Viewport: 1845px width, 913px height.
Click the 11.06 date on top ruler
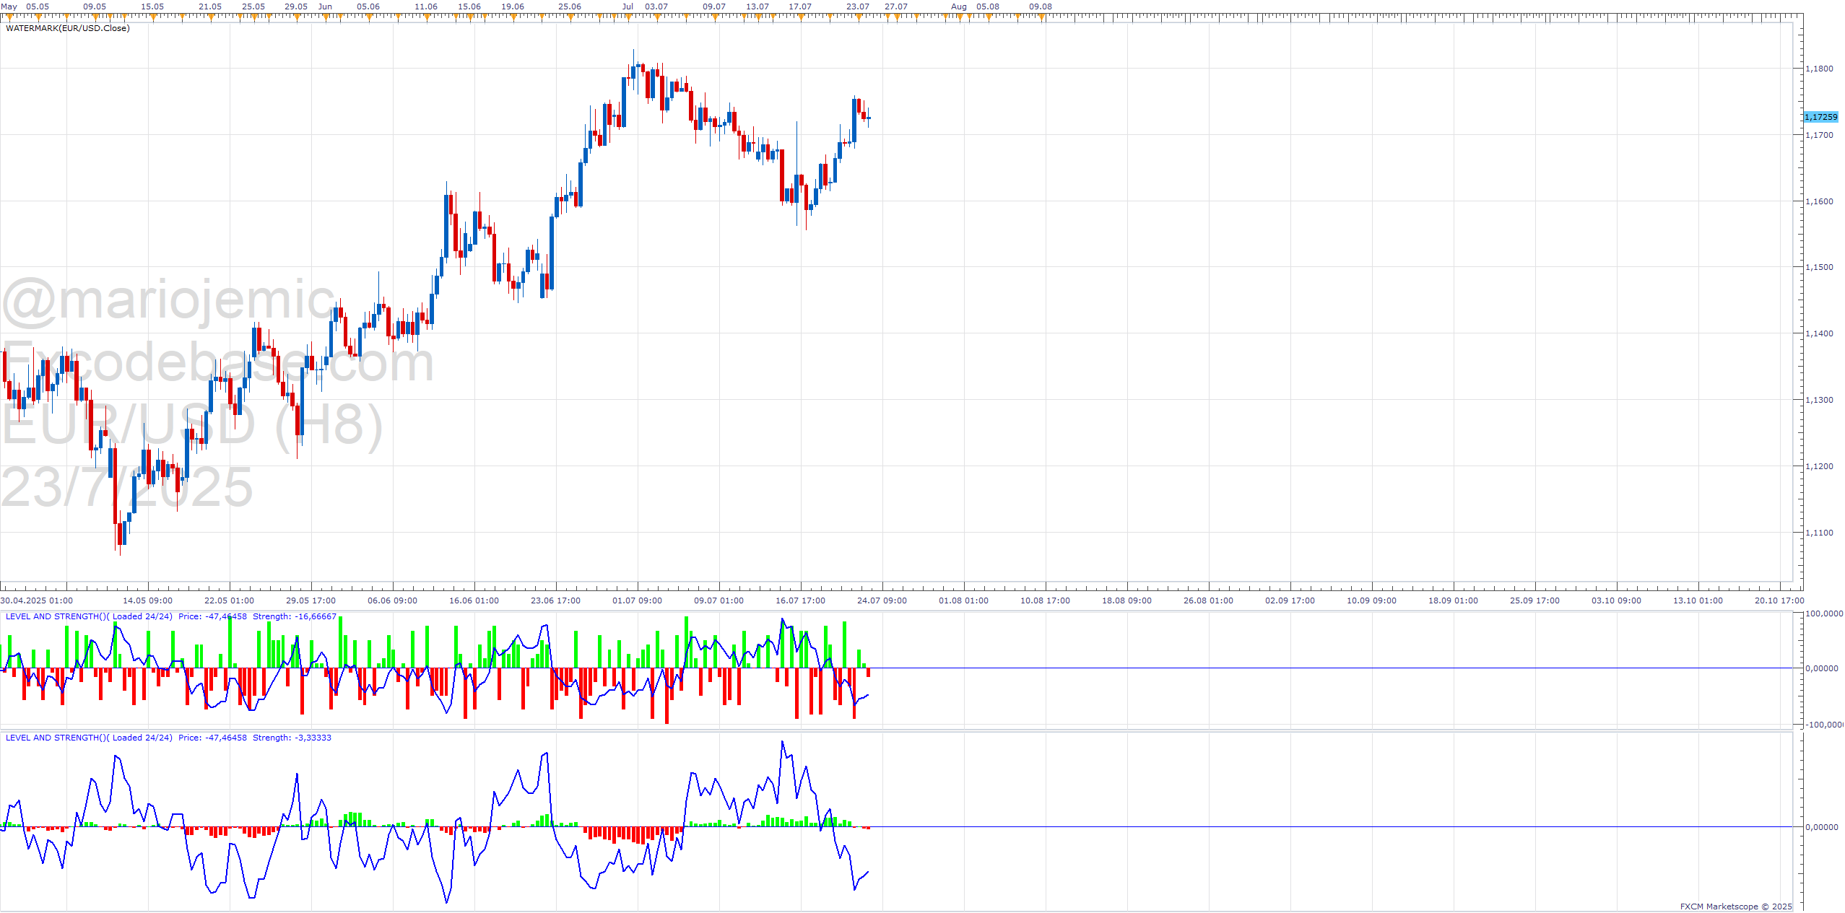(x=426, y=6)
